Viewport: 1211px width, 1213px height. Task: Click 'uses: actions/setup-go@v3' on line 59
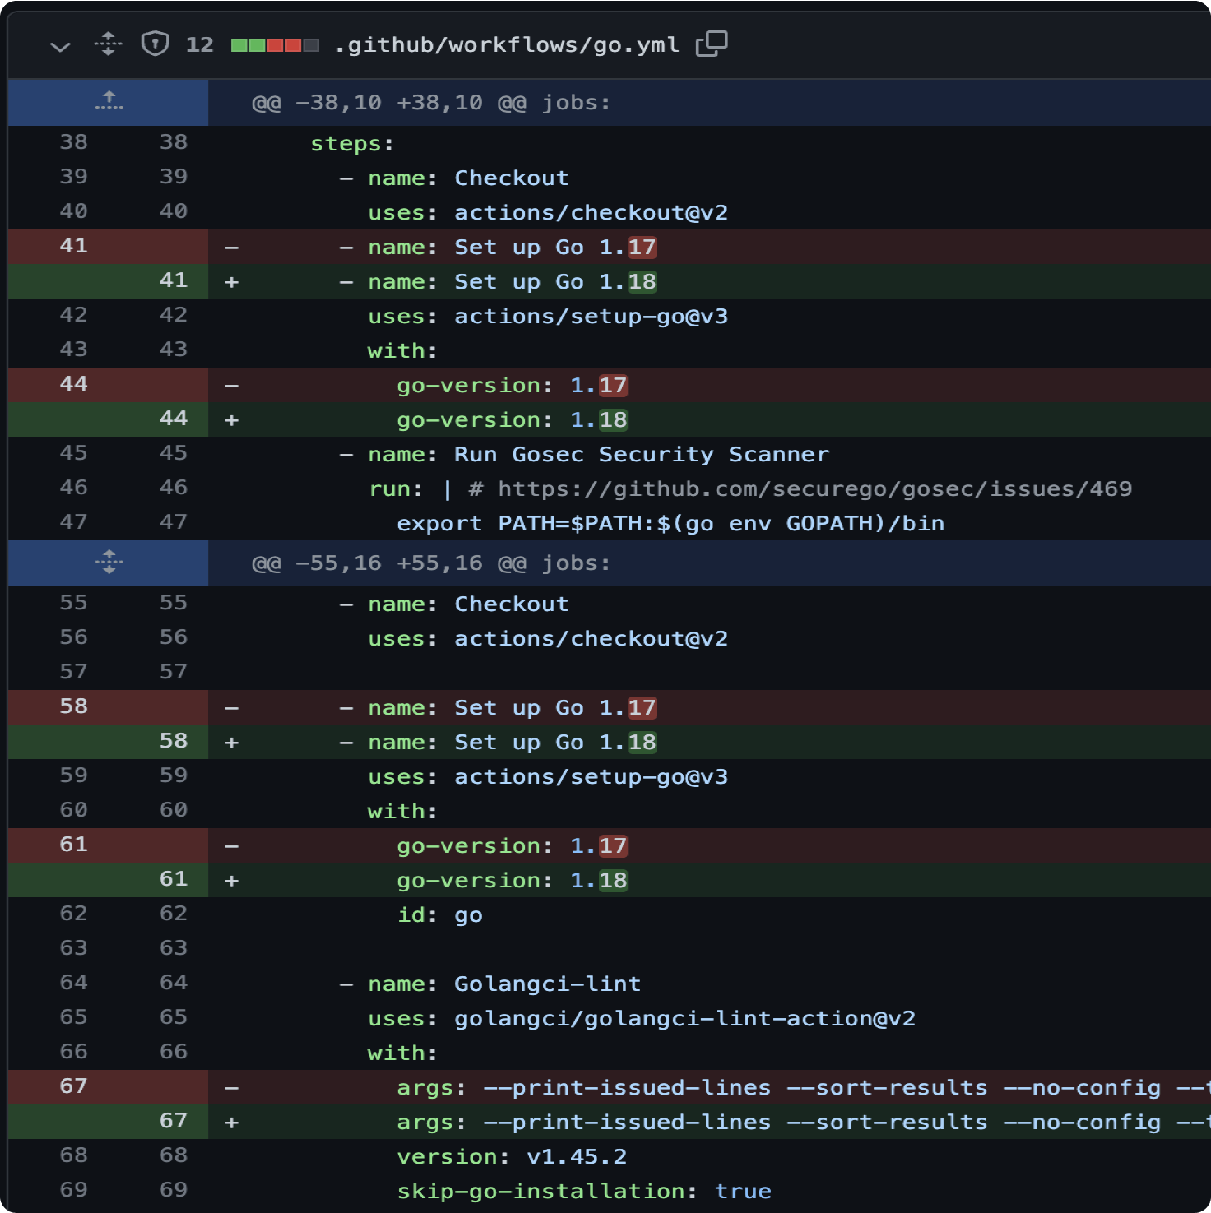[x=548, y=777]
